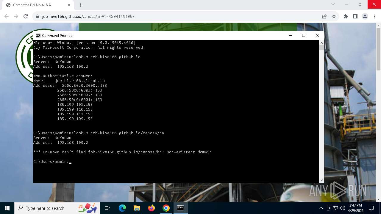Go back to previous page in Chrome
The image size is (381, 214).
(7, 16)
